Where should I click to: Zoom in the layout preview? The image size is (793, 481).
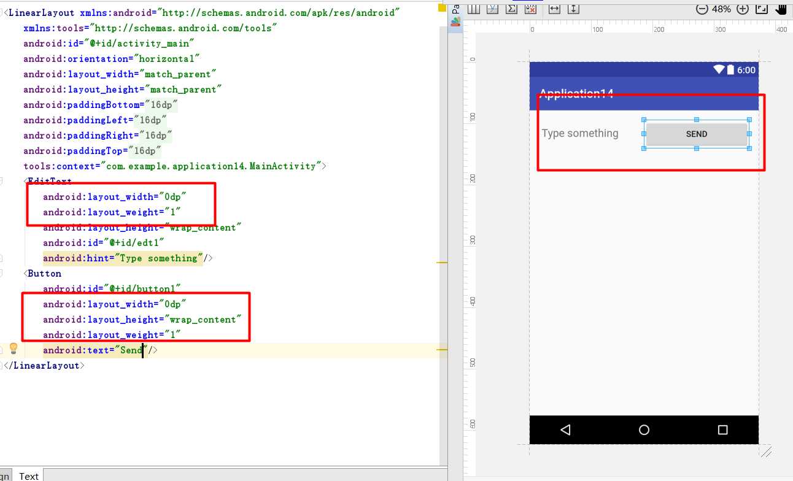click(743, 9)
